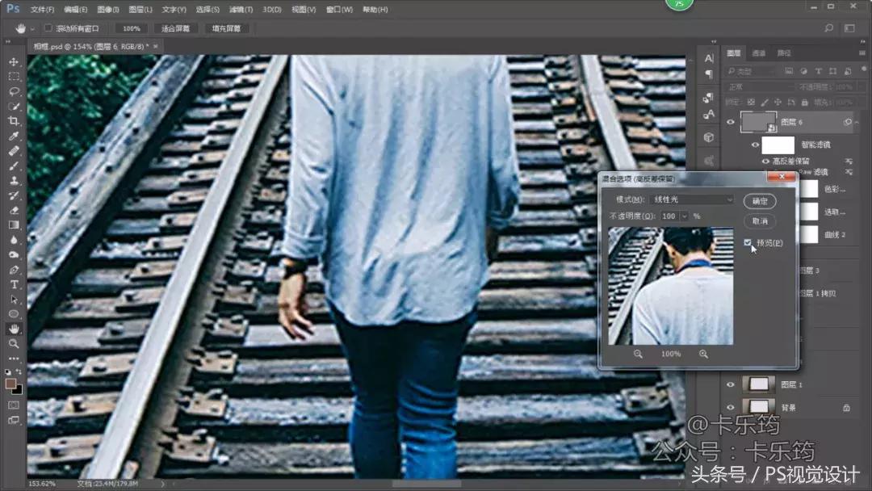Viewport: 872px width, 491px height.
Task: Select the Healing Brush tool
Action: (x=14, y=151)
